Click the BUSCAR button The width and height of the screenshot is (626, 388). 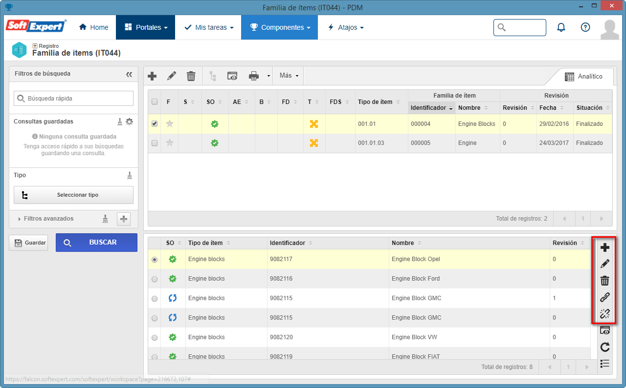(x=96, y=242)
